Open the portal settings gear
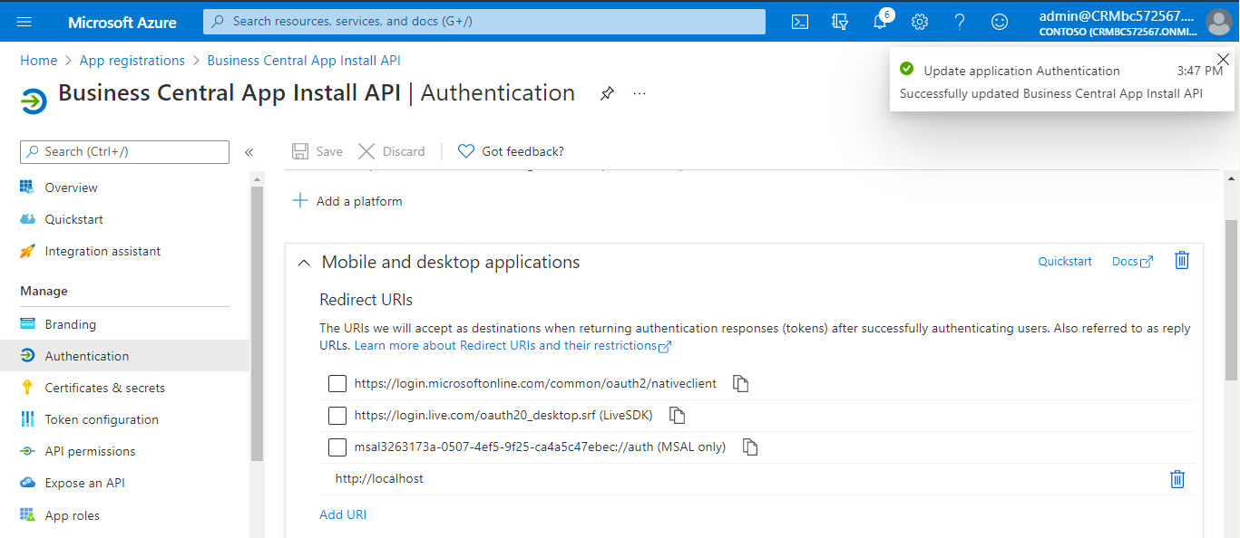Screen dimensions: 1240x538 pyautogui.click(x=919, y=21)
